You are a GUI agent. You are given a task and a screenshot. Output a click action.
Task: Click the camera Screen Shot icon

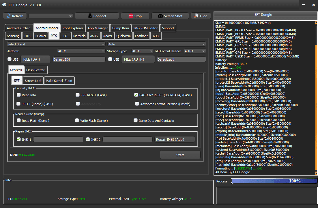pyautogui.click(x=160, y=16)
